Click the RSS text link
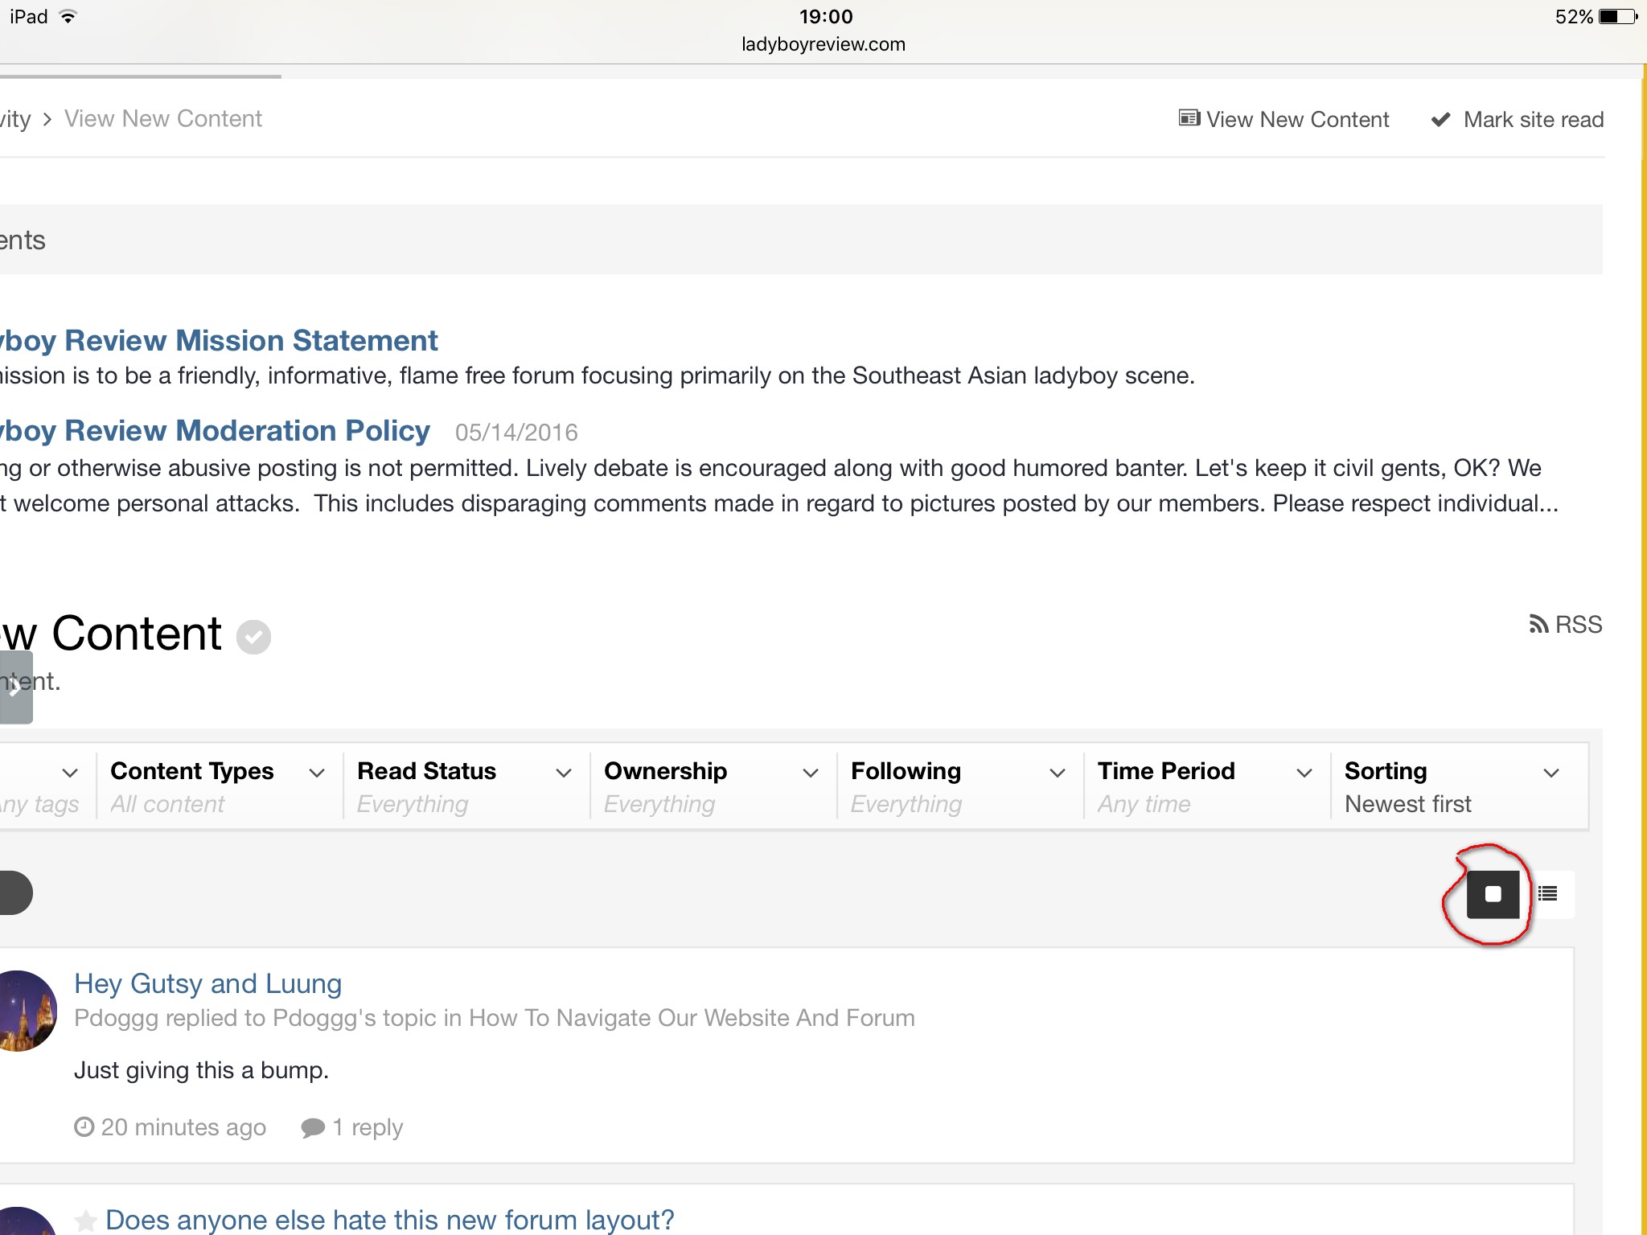This screenshot has height=1235, width=1647. point(1578,625)
